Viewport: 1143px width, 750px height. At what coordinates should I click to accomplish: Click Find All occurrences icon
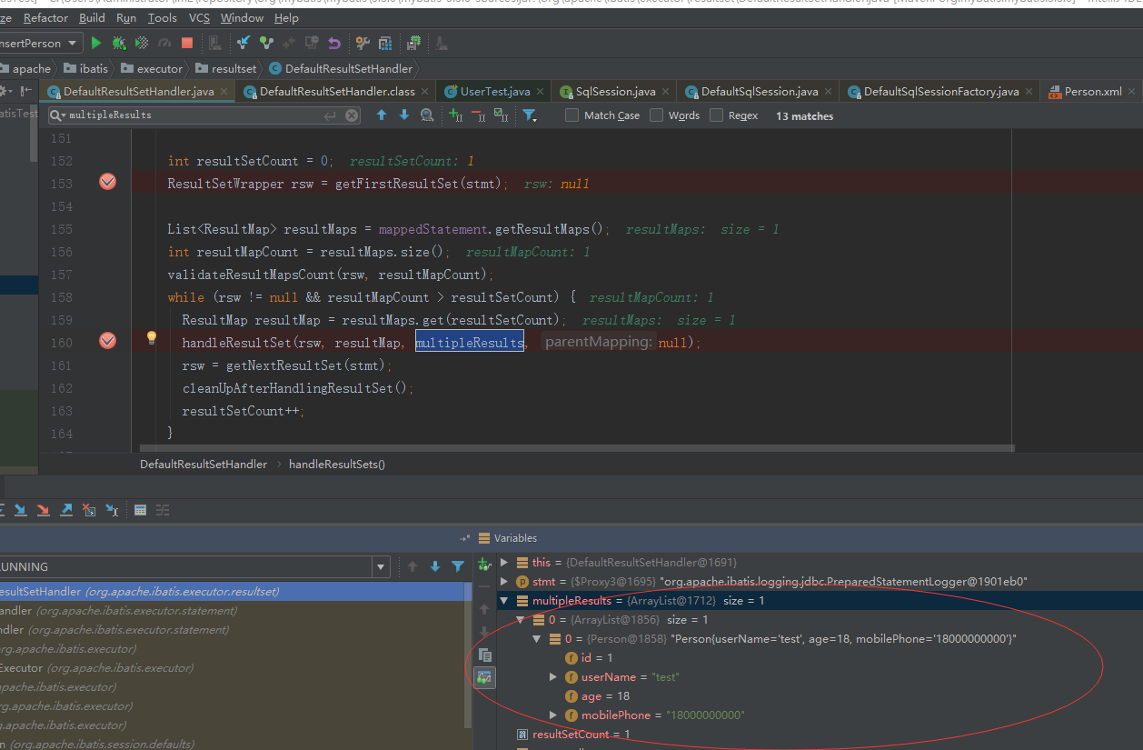[427, 115]
